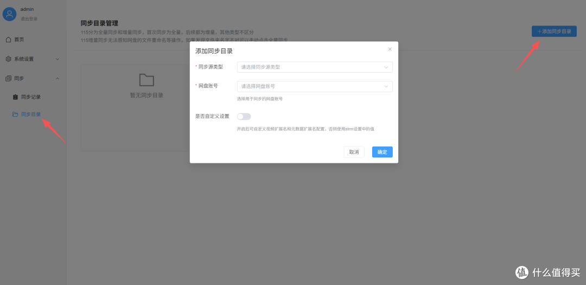Close the 添加同步目录 dialog with X
Screen dimensions: 586x285
(390, 49)
